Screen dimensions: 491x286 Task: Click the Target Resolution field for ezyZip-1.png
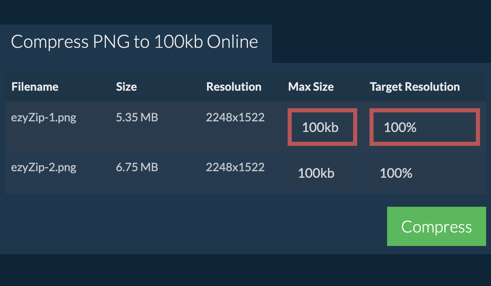coord(424,127)
